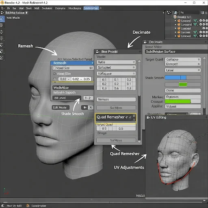
Task: Toggle the lower small icon in Quad Remesher header
Action: [x=134, y=119]
